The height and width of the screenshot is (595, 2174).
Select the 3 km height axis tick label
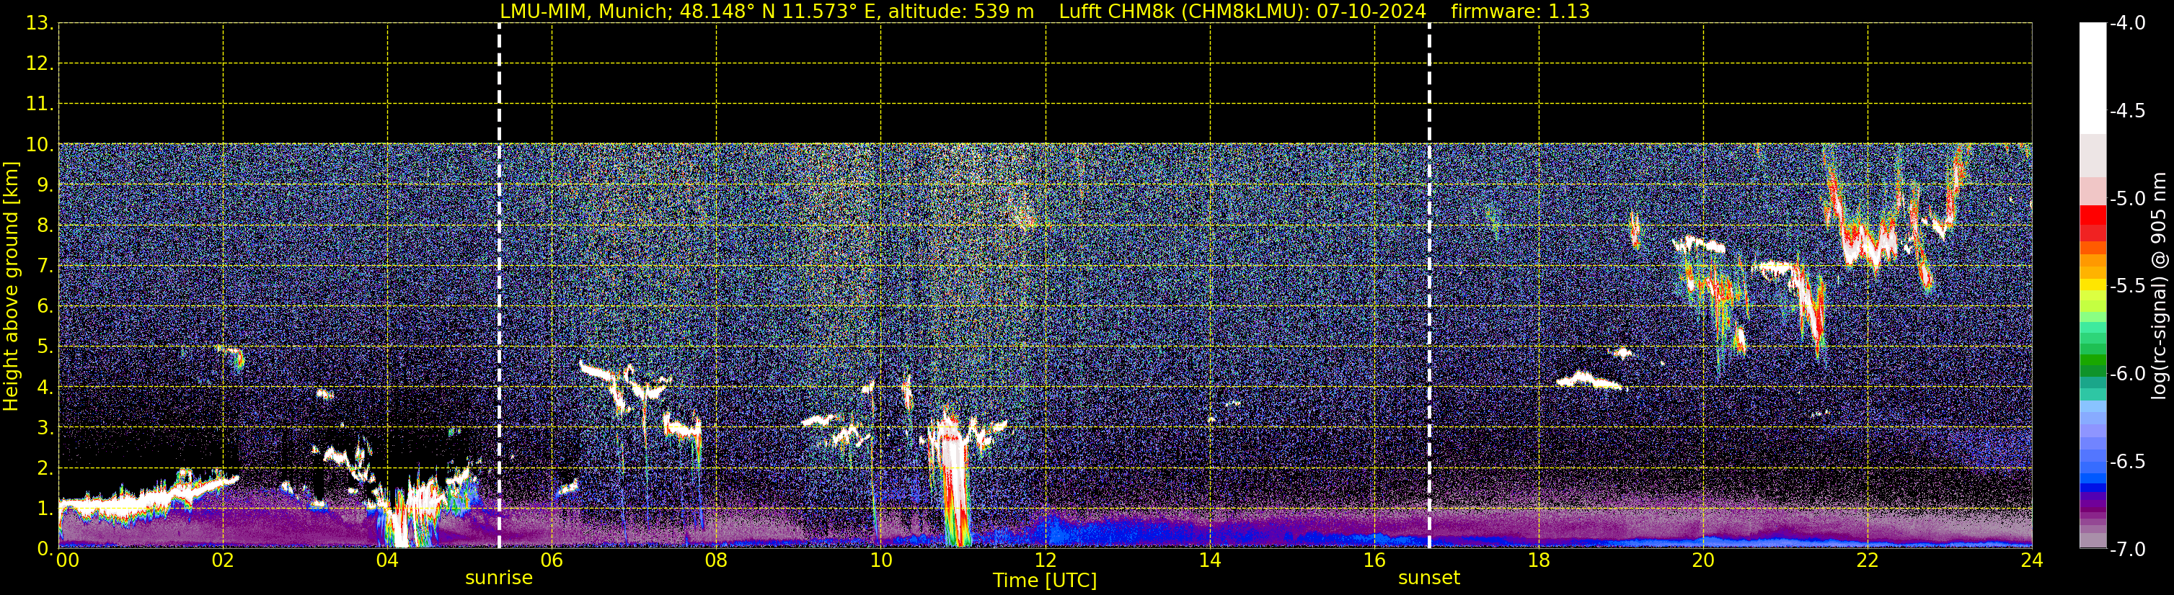point(45,428)
